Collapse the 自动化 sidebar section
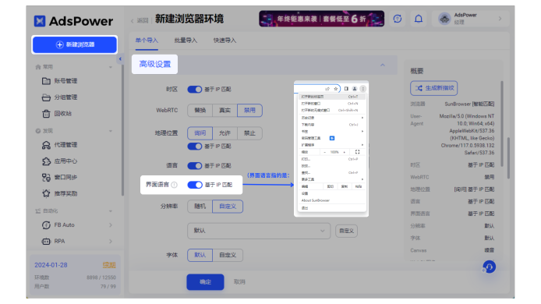The width and height of the screenshot is (541, 304). (111, 210)
